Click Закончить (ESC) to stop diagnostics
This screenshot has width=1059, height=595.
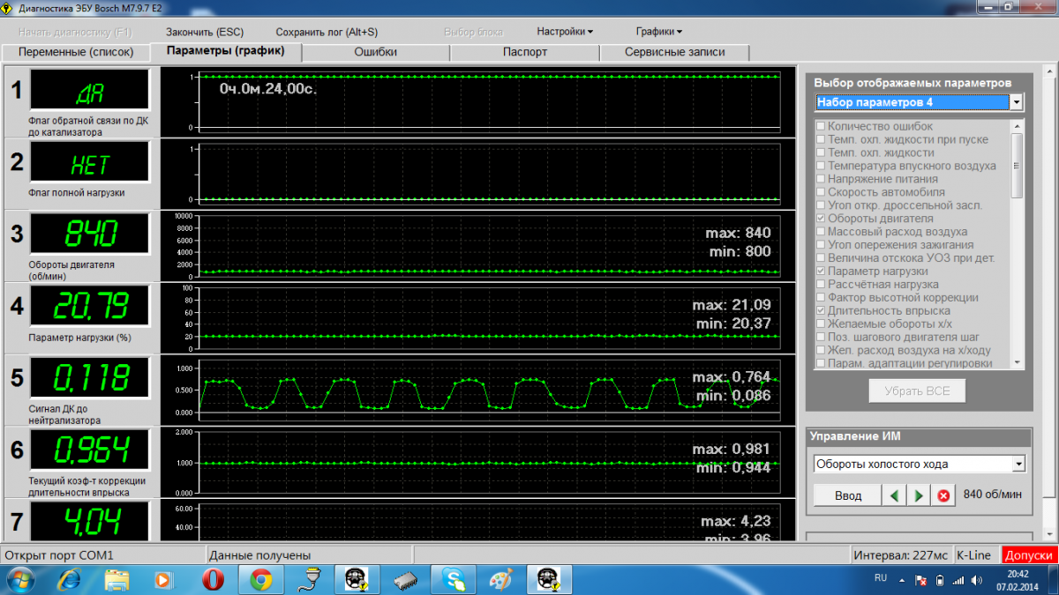click(205, 32)
